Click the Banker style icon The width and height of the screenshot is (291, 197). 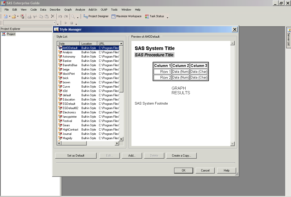click(60, 61)
